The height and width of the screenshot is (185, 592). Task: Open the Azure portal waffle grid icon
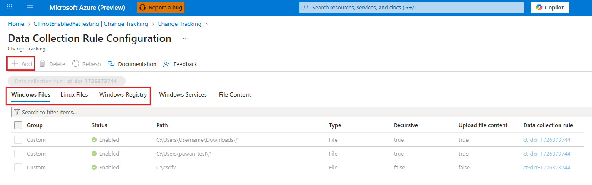pyautogui.click(x=9, y=7)
